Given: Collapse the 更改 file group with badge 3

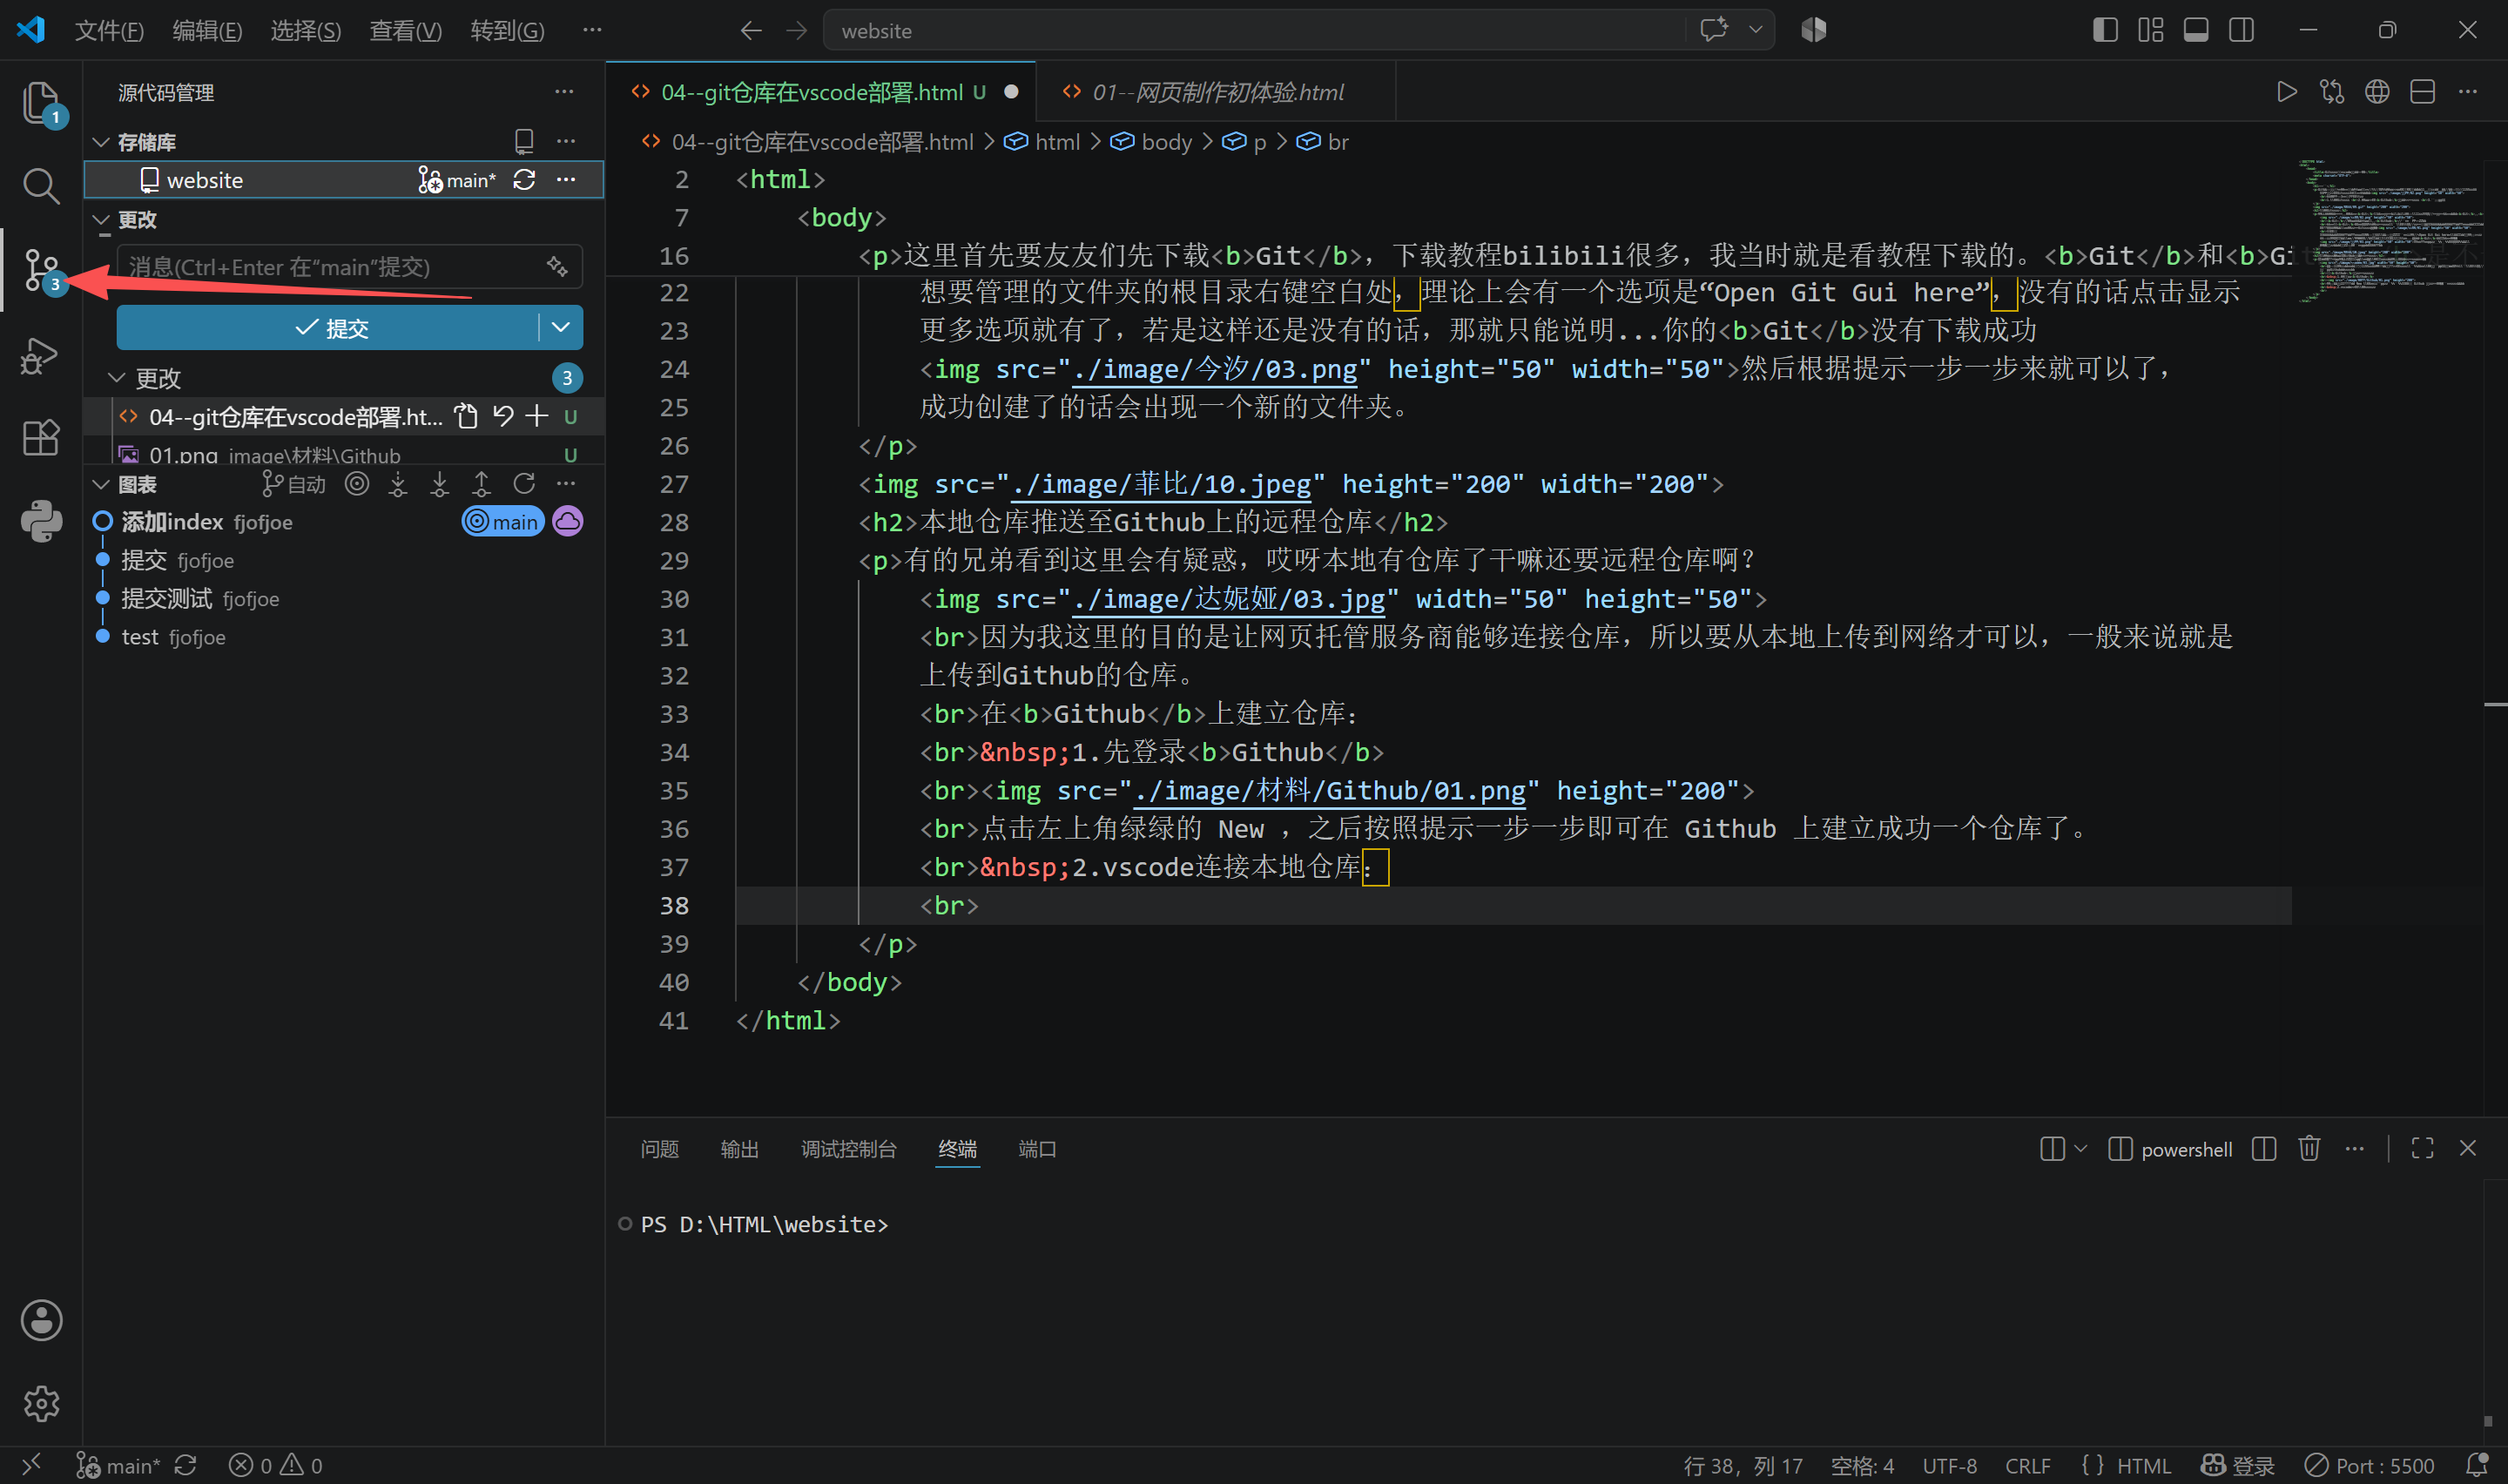Looking at the screenshot, I should pyautogui.click(x=117, y=377).
